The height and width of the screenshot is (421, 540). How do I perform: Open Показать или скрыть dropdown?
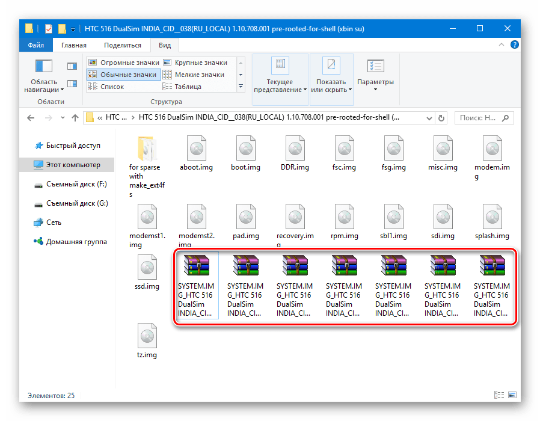click(x=331, y=79)
